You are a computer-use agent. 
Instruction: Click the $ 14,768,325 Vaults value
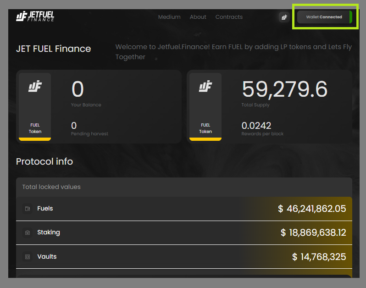[x=319, y=257]
